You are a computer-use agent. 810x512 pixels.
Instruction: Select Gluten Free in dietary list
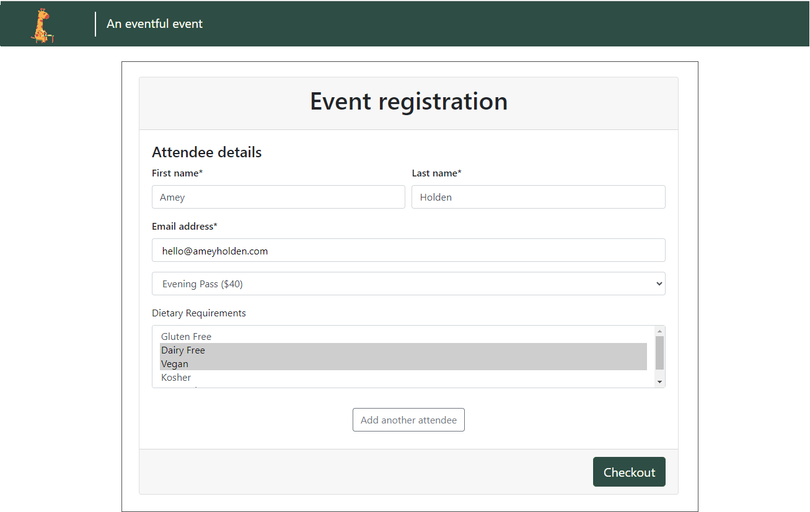(x=403, y=336)
